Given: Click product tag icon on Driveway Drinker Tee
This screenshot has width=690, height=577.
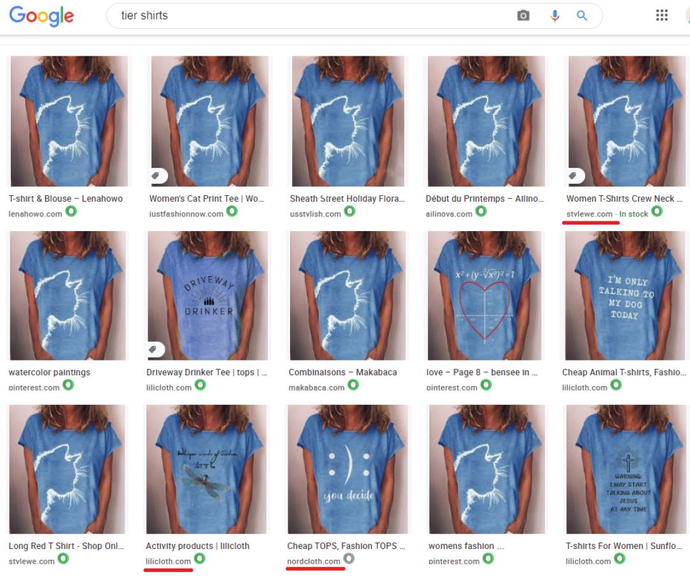Looking at the screenshot, I should click(x=154, y=350).
